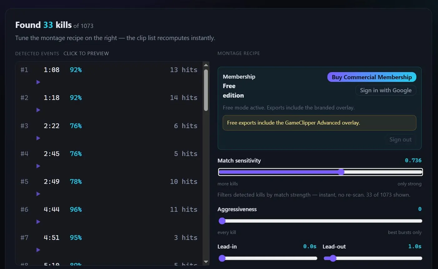The width and height of the screenshot is (438, 269).
Task: Click the Lead-out slider handle
Action: click(333, 258)
